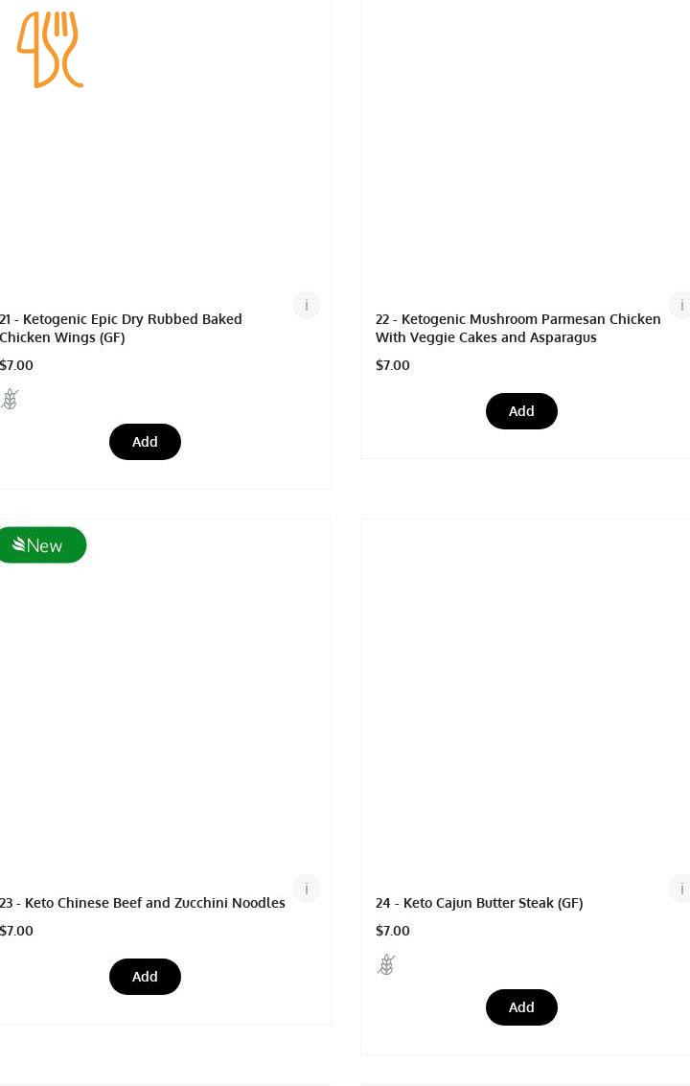Image resolution: width=690 pixels, height=1086 pixels.
Task: Open info for Dry Rubbed Baked Chicken Wings
Action: [x=307, y=305]
